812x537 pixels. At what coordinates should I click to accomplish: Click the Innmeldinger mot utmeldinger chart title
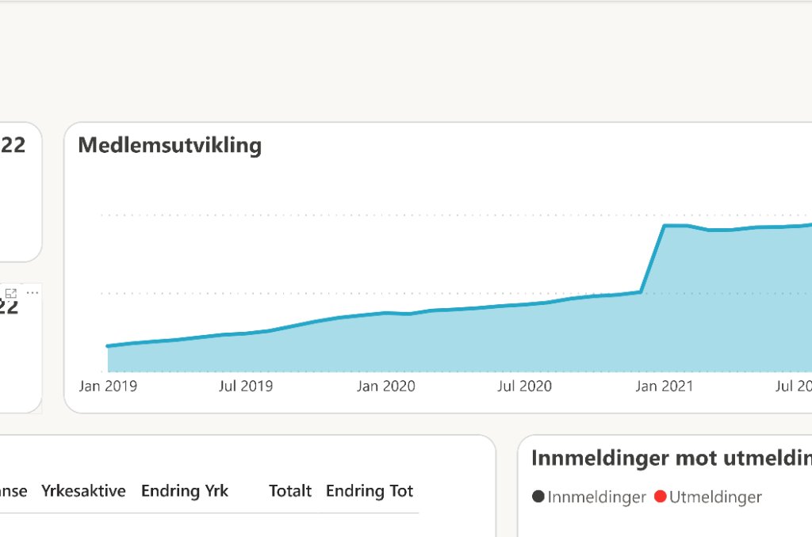(671, 458)
